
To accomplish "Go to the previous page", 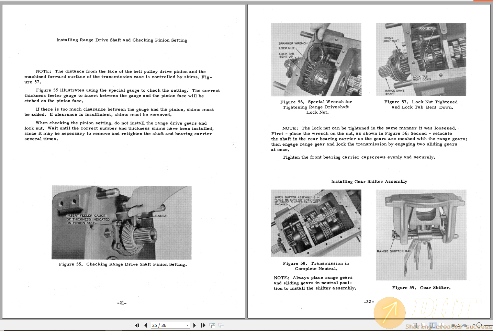I will coord(146,325).
